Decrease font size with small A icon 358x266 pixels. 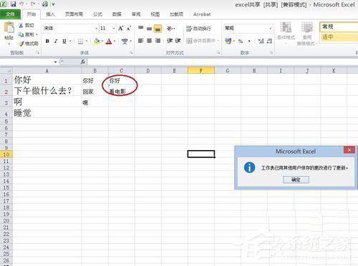129,29
